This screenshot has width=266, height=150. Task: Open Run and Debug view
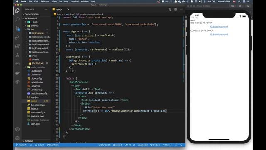(x=17, y=37)
